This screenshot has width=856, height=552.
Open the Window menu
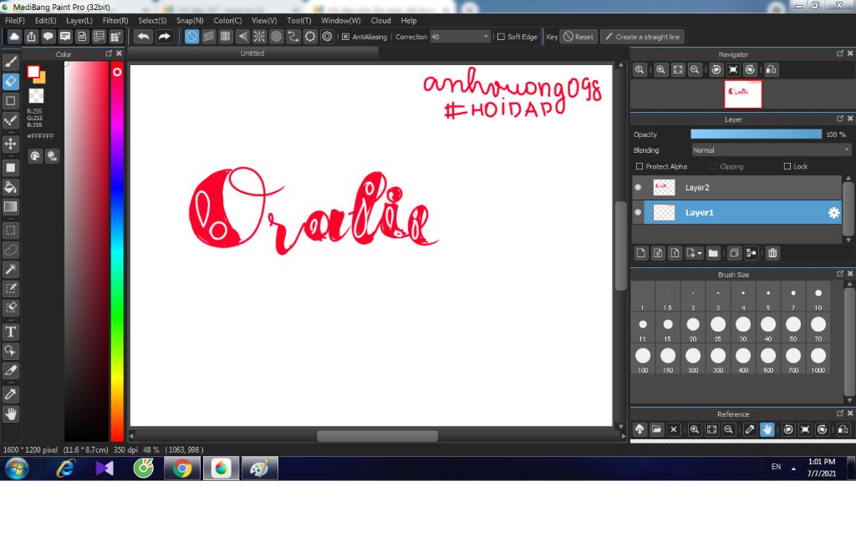pyautogui.click(x=341, y=20)
